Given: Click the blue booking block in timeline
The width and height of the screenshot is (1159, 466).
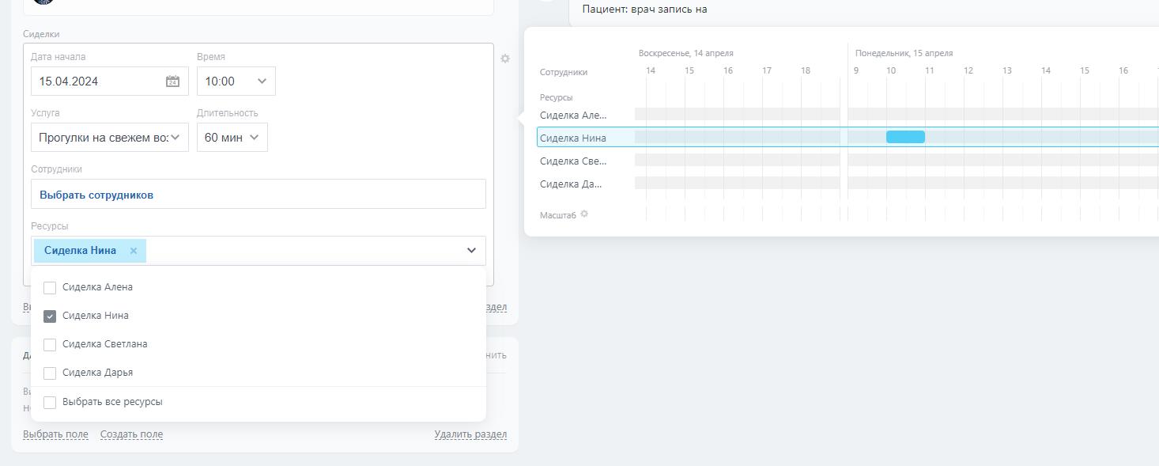Looking at the screenshot, I should [x=905, y=137].
